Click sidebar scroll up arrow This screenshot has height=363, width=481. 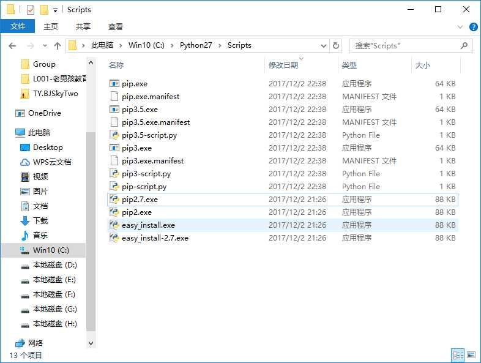tap(91, 63)
